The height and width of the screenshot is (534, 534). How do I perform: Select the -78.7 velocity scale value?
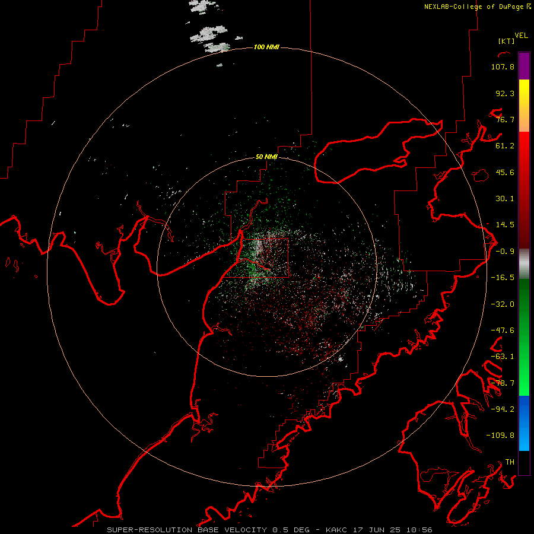point(503,383)
